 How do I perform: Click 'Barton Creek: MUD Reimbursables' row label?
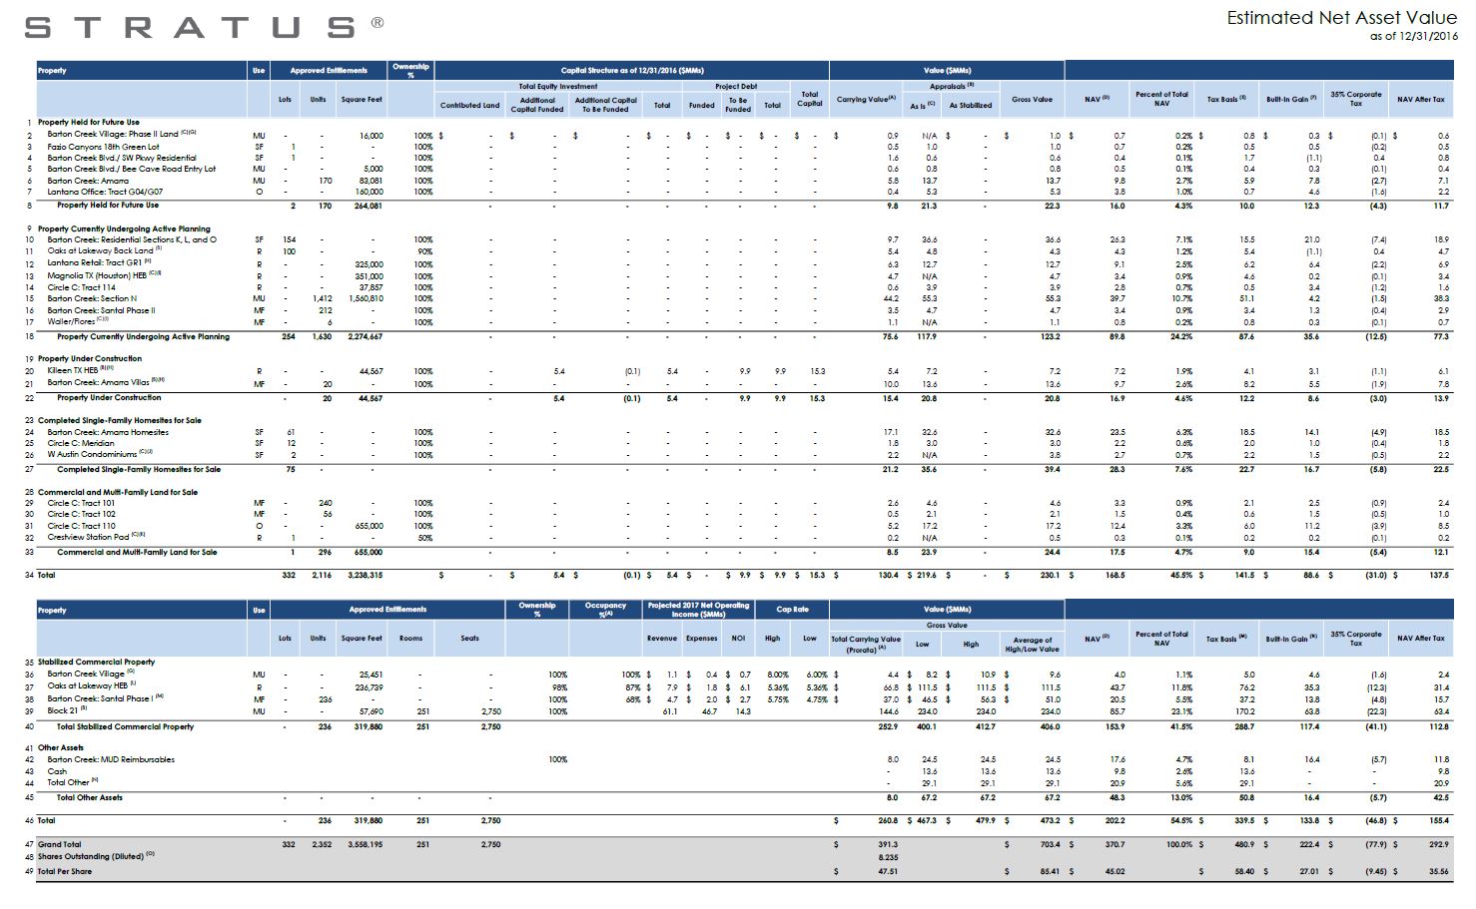tap(111, 759)
